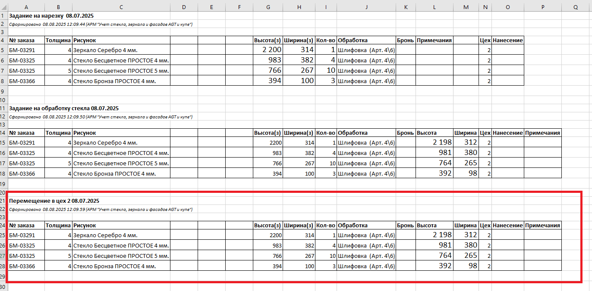Select the "Нанесение" header in row 24
592x291 pixels.
click(x=507, y=225)
